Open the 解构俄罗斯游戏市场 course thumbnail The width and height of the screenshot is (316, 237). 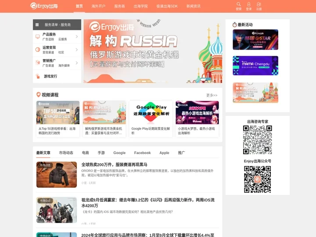(104, 112)
